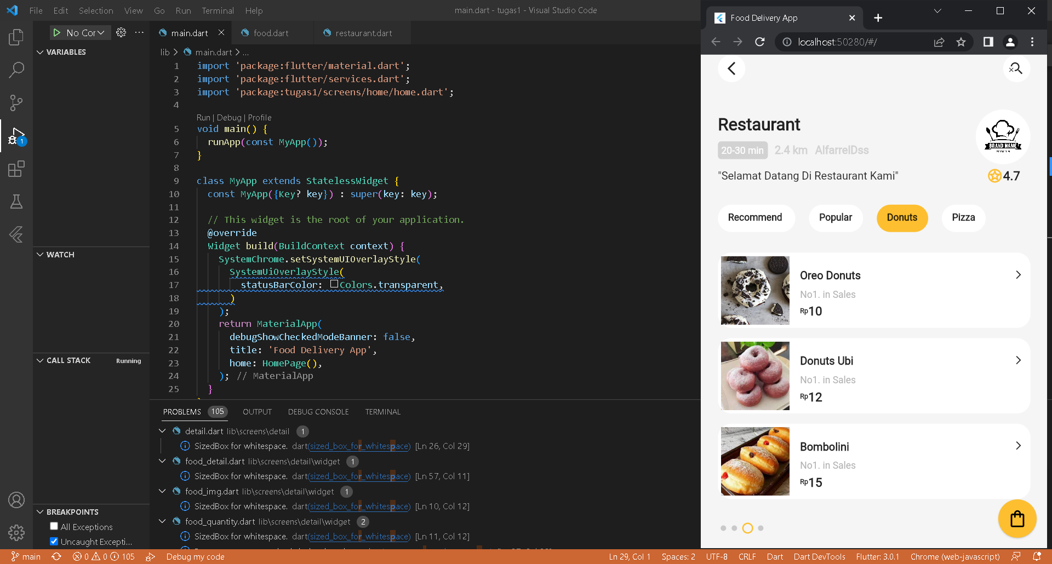Viewport: 1052px width, 564px height.
Task: Open the Run menu
Action: (x=183, y=10)
